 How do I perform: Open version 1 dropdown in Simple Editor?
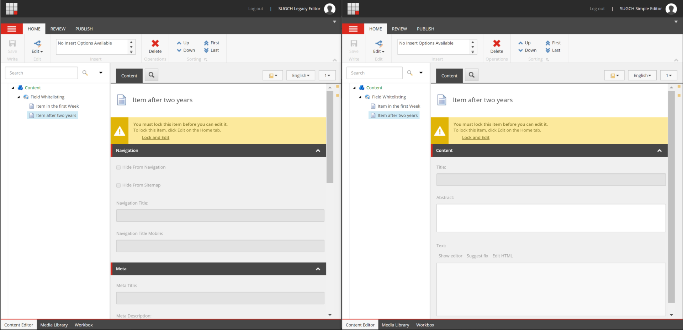669,75
